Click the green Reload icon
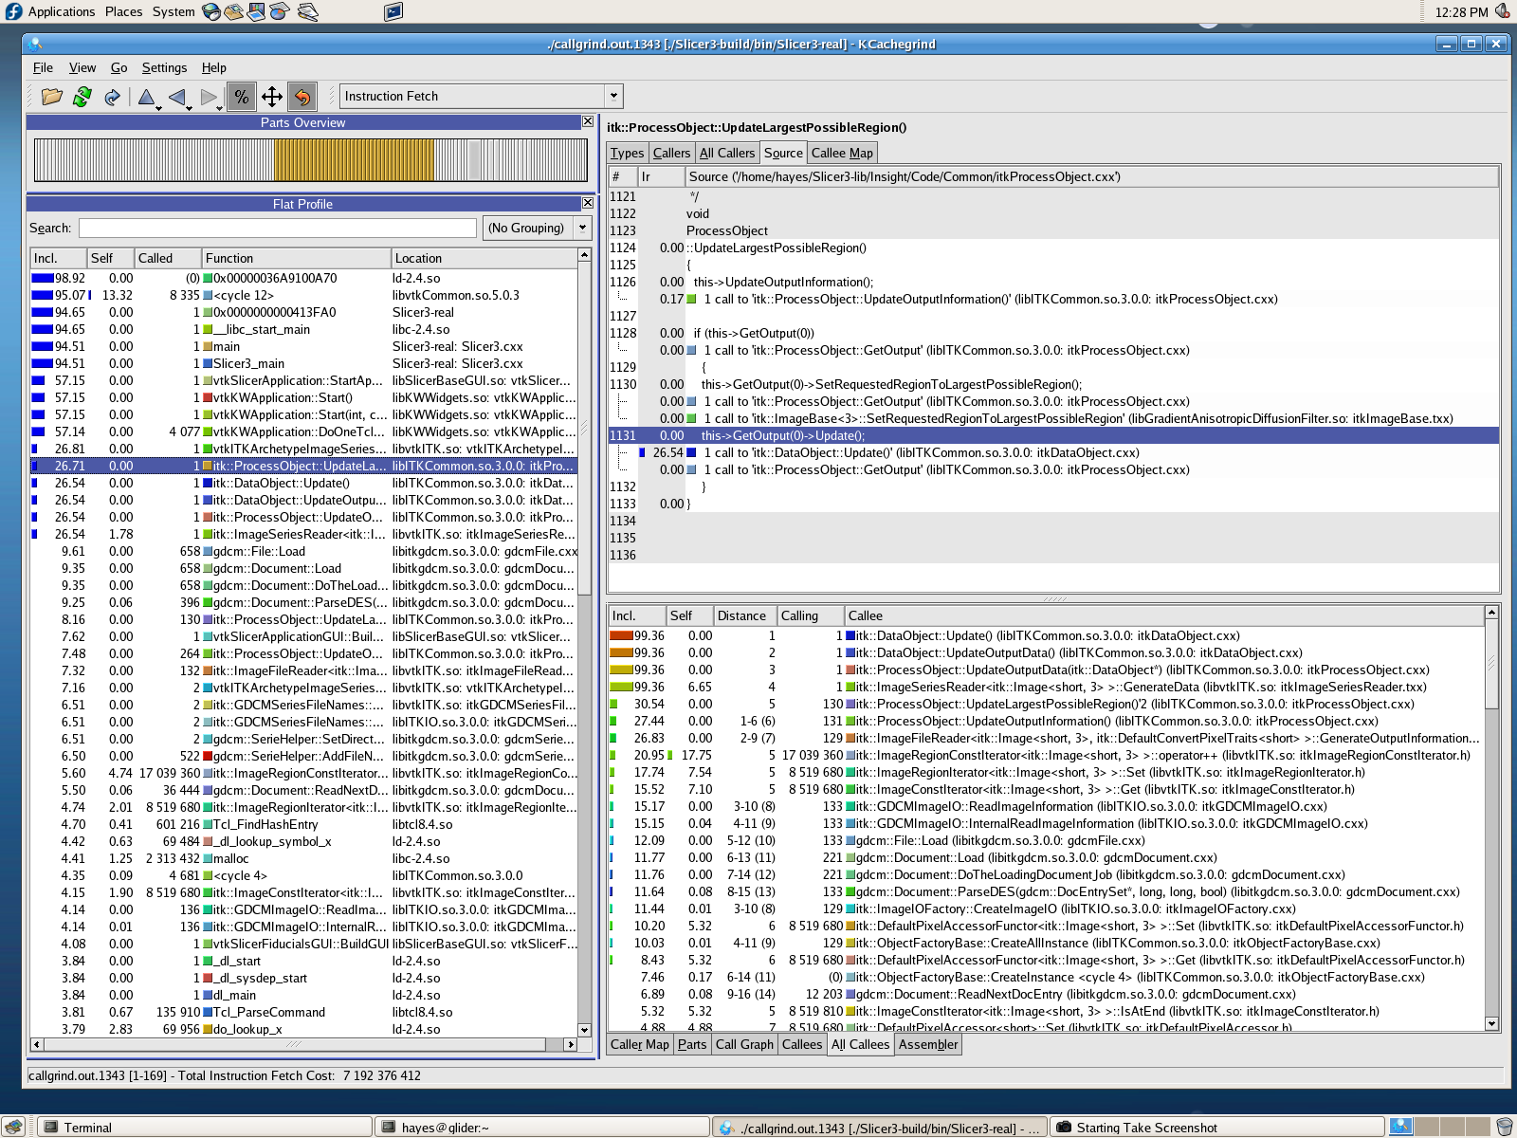Screen dimensions: 1517x1138 (82, 97)
